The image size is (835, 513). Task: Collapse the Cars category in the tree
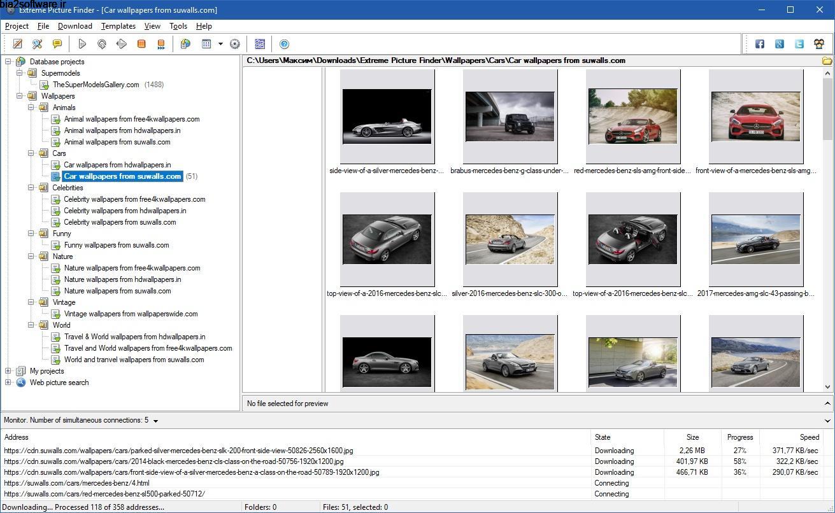[x=30, y=153]
